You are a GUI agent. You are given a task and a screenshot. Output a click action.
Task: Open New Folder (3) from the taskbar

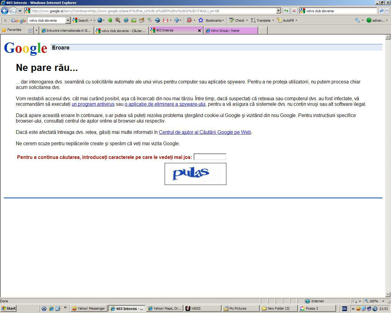(x=279, y=308)
